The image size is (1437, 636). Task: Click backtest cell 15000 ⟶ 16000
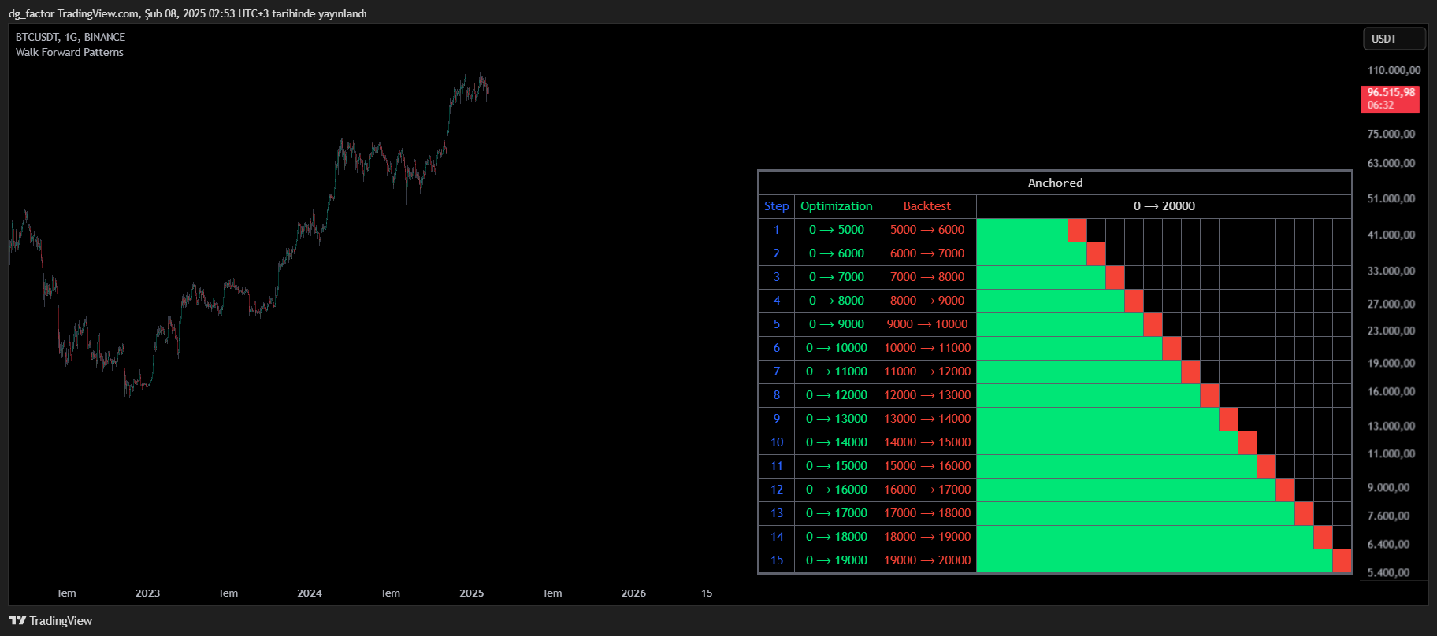[x=926, y=466]
